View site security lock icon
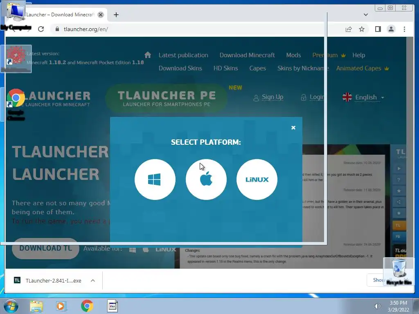The width and height of the screenshot is (419, 314). tap(57, 29)
